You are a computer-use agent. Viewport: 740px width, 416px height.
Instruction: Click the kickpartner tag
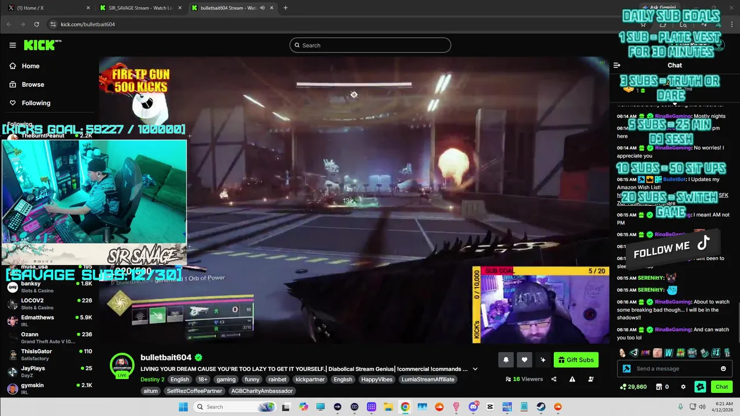coord(310,380)
